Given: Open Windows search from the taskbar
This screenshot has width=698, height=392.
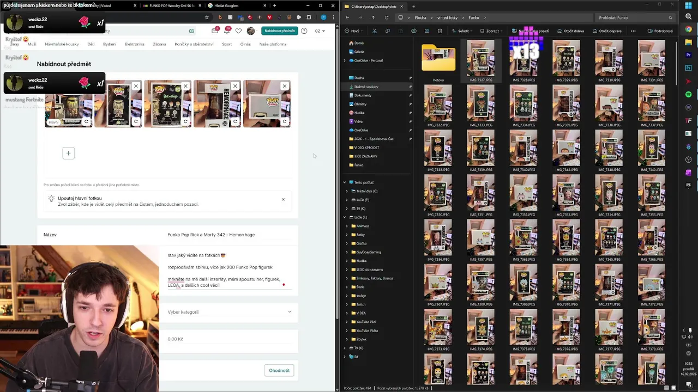Looking at the screenshot, I should [x=688, y=17].
